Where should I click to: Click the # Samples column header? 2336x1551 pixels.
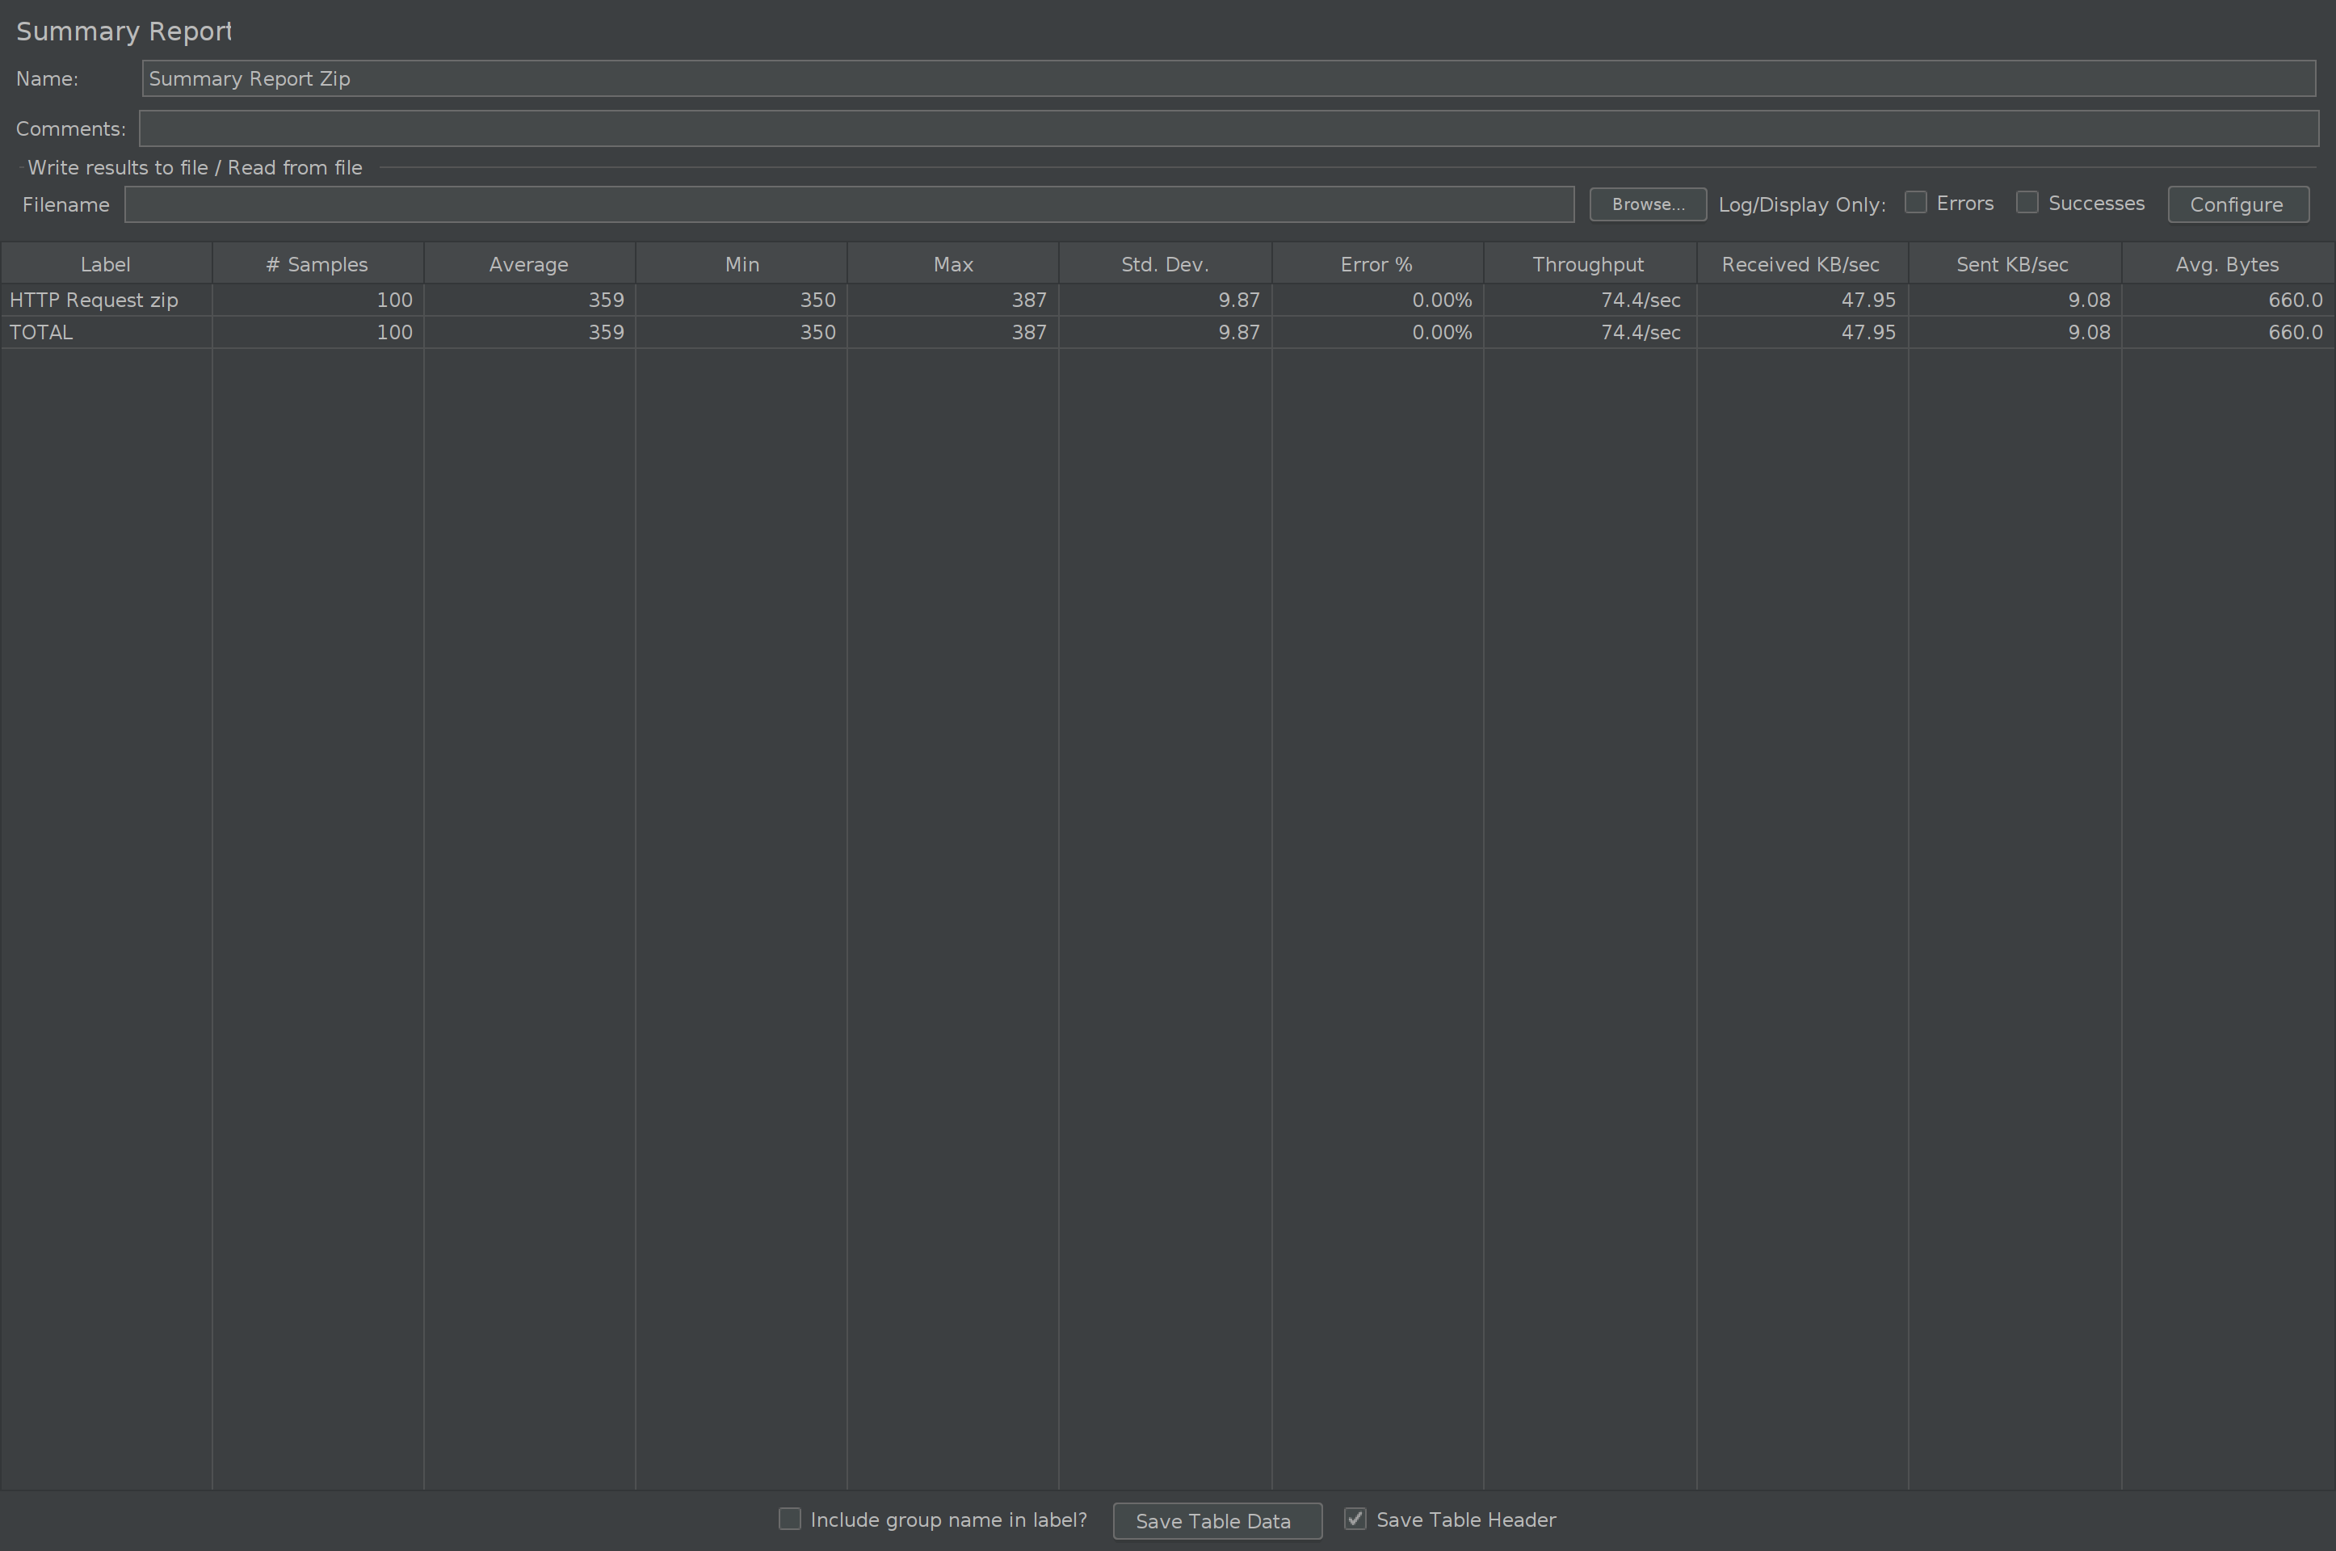click(317, 264)
